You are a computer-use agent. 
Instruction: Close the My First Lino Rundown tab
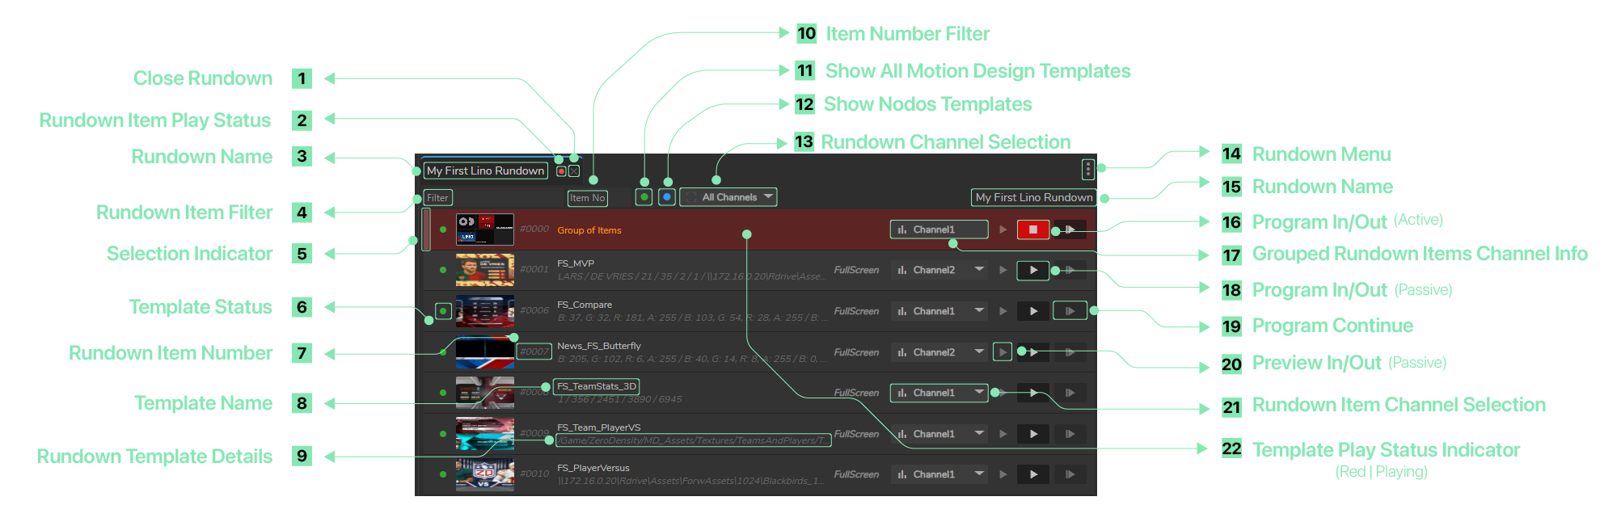(574, 171)
